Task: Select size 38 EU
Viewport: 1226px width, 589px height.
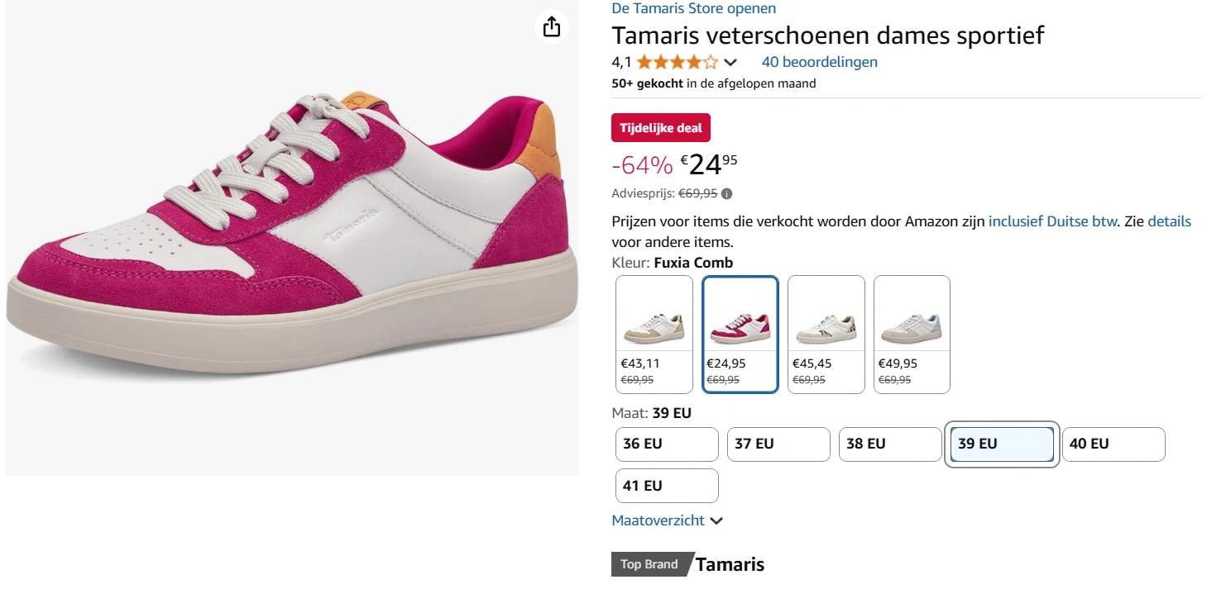Action: pyautogui.click(x=889, y=444)
